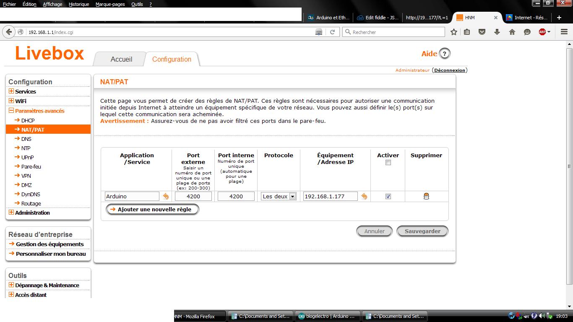
Task: Expand the Administration section
Action: (x=11, y=213)
